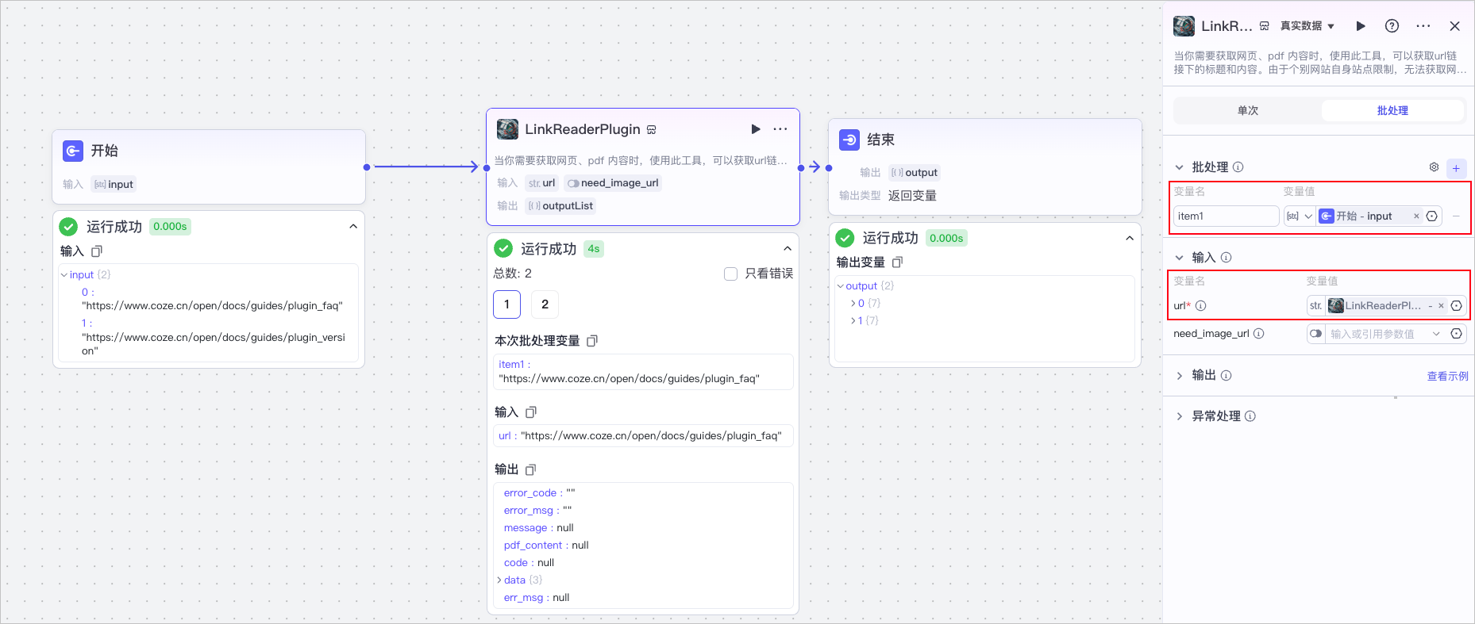Show info tooltip for 输入 section

[1226, 258]
